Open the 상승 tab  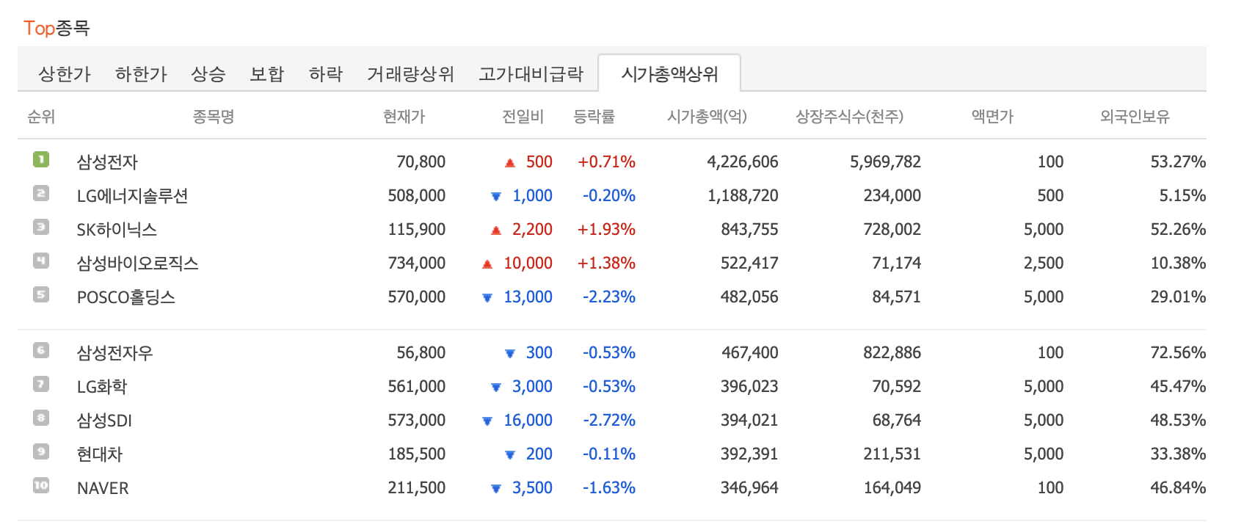pos(208,74)
